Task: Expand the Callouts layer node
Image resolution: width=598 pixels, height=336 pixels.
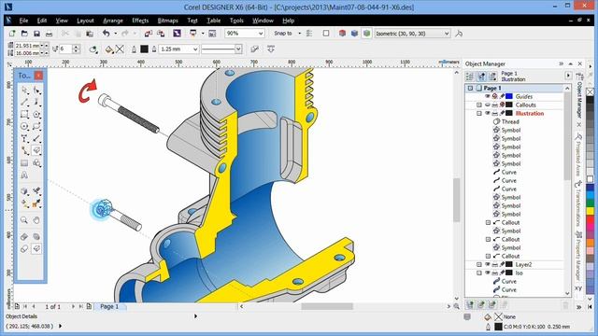Action: coord(479,105)
